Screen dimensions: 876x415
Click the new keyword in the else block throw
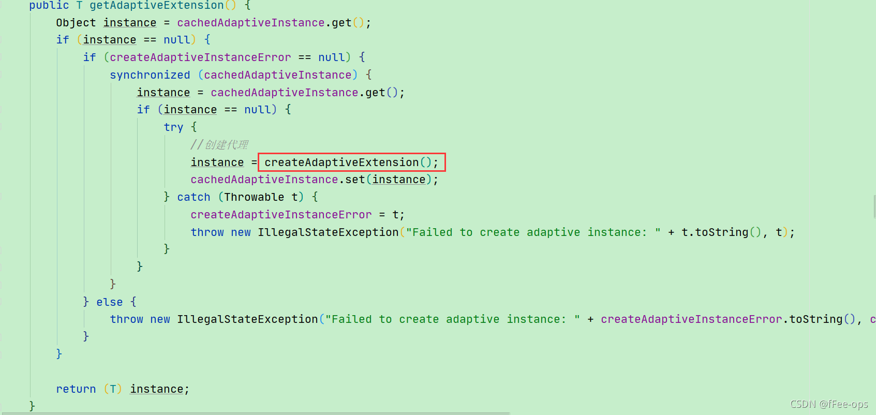point(160,319)
